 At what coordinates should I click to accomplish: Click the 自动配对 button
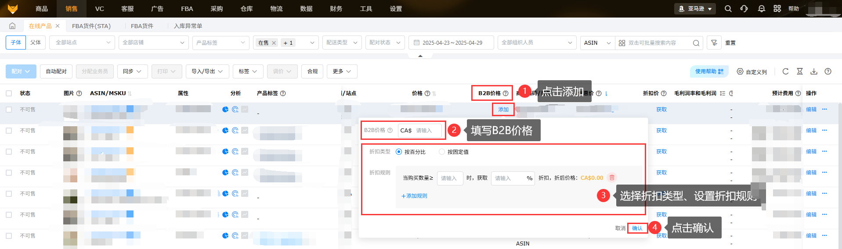[x=56, y=71]
